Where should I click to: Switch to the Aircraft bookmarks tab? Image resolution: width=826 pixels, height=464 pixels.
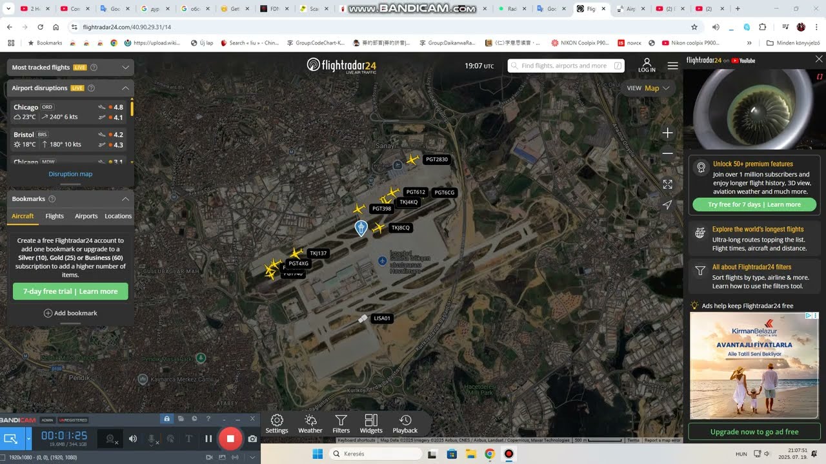coord(23,216)
